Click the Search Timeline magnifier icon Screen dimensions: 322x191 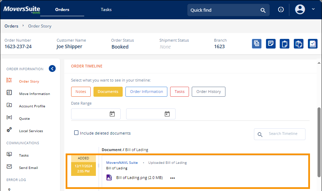click(260, 135)
